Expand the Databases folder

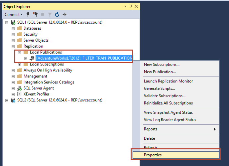[x=13, y=29]
